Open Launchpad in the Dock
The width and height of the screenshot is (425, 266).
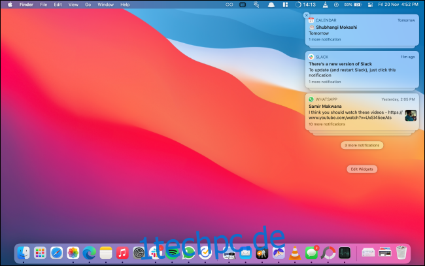point(40,253)
